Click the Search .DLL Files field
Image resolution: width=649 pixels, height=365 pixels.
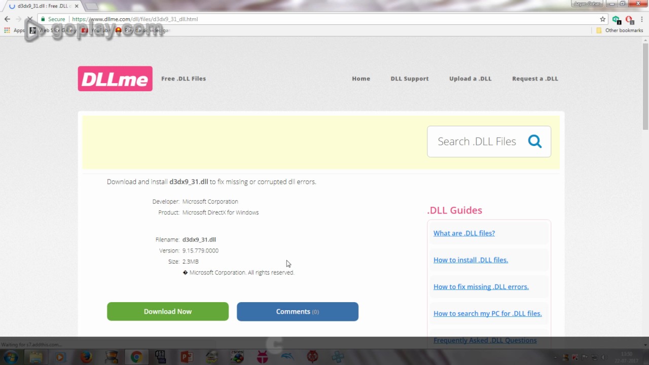pyautogui.click(x=477, y=141)
